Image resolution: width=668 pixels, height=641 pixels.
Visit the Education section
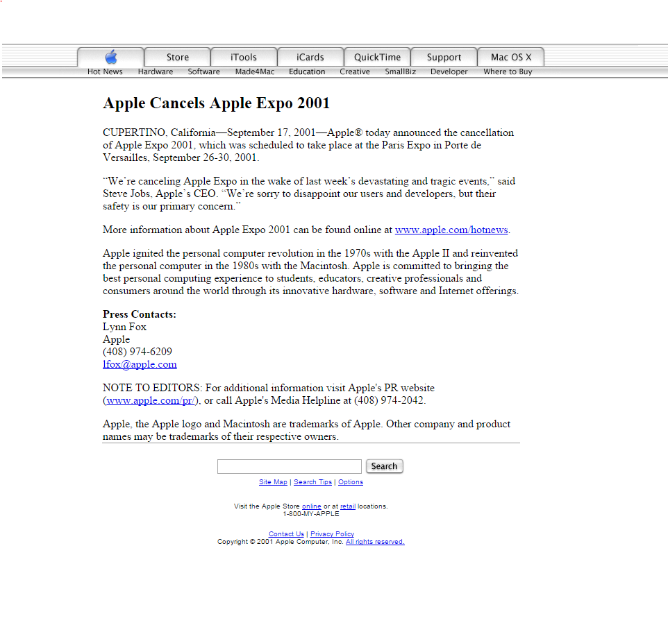[x=307, y=71]
